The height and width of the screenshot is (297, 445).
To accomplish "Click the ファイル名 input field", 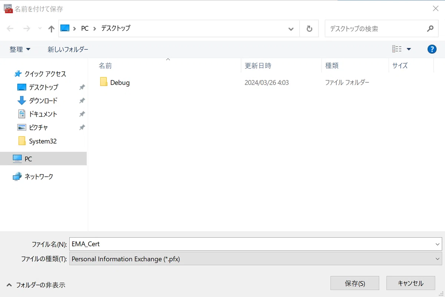I will [x=256, y=244].
